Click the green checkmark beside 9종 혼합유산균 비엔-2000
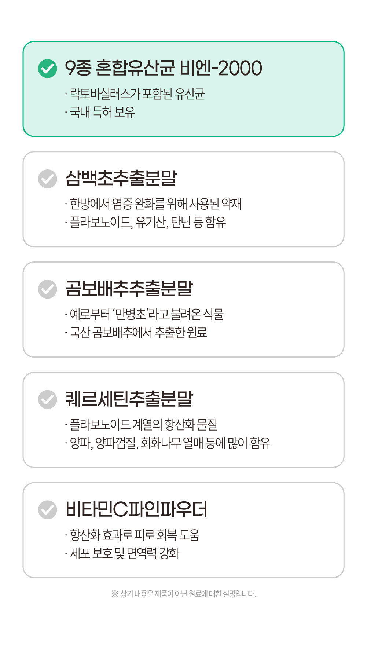 (48, 69)
